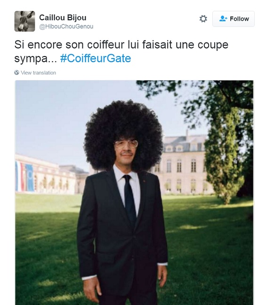Click the word 'sympa...' in the tweet

click(36, 58)
